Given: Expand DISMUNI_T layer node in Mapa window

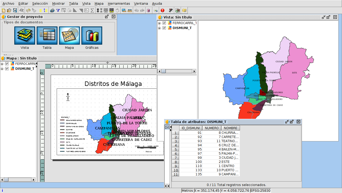Looking at the screenshot, I should click(2, 69).
